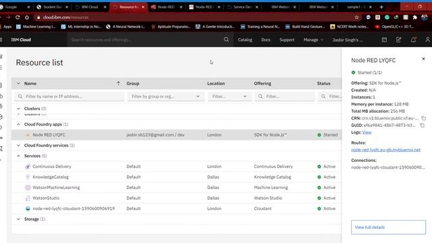Open the browser extensions puzzle icon
Viewport: 432px width, 243px height.
click(415, 17)
